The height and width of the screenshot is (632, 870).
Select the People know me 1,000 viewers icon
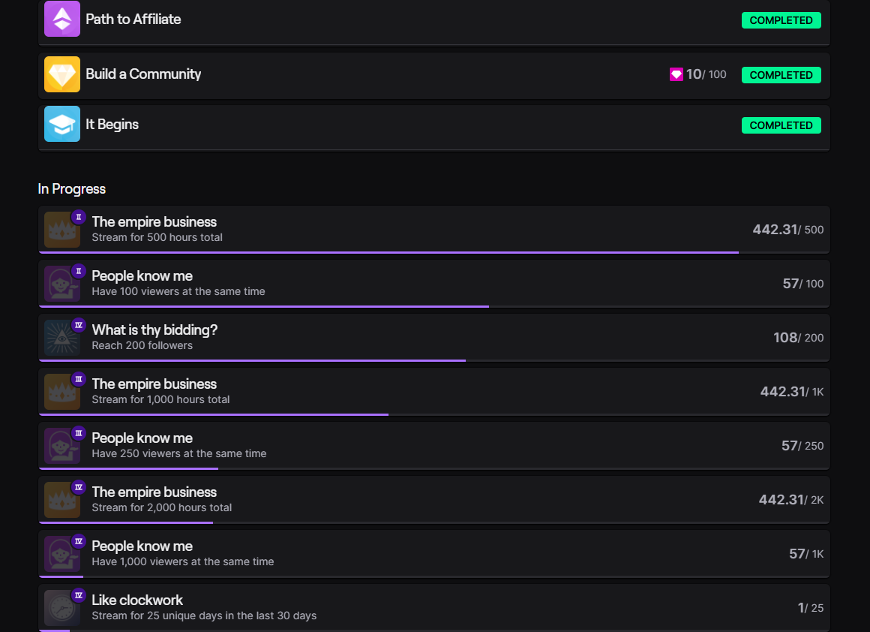click(x=62, y=554)
